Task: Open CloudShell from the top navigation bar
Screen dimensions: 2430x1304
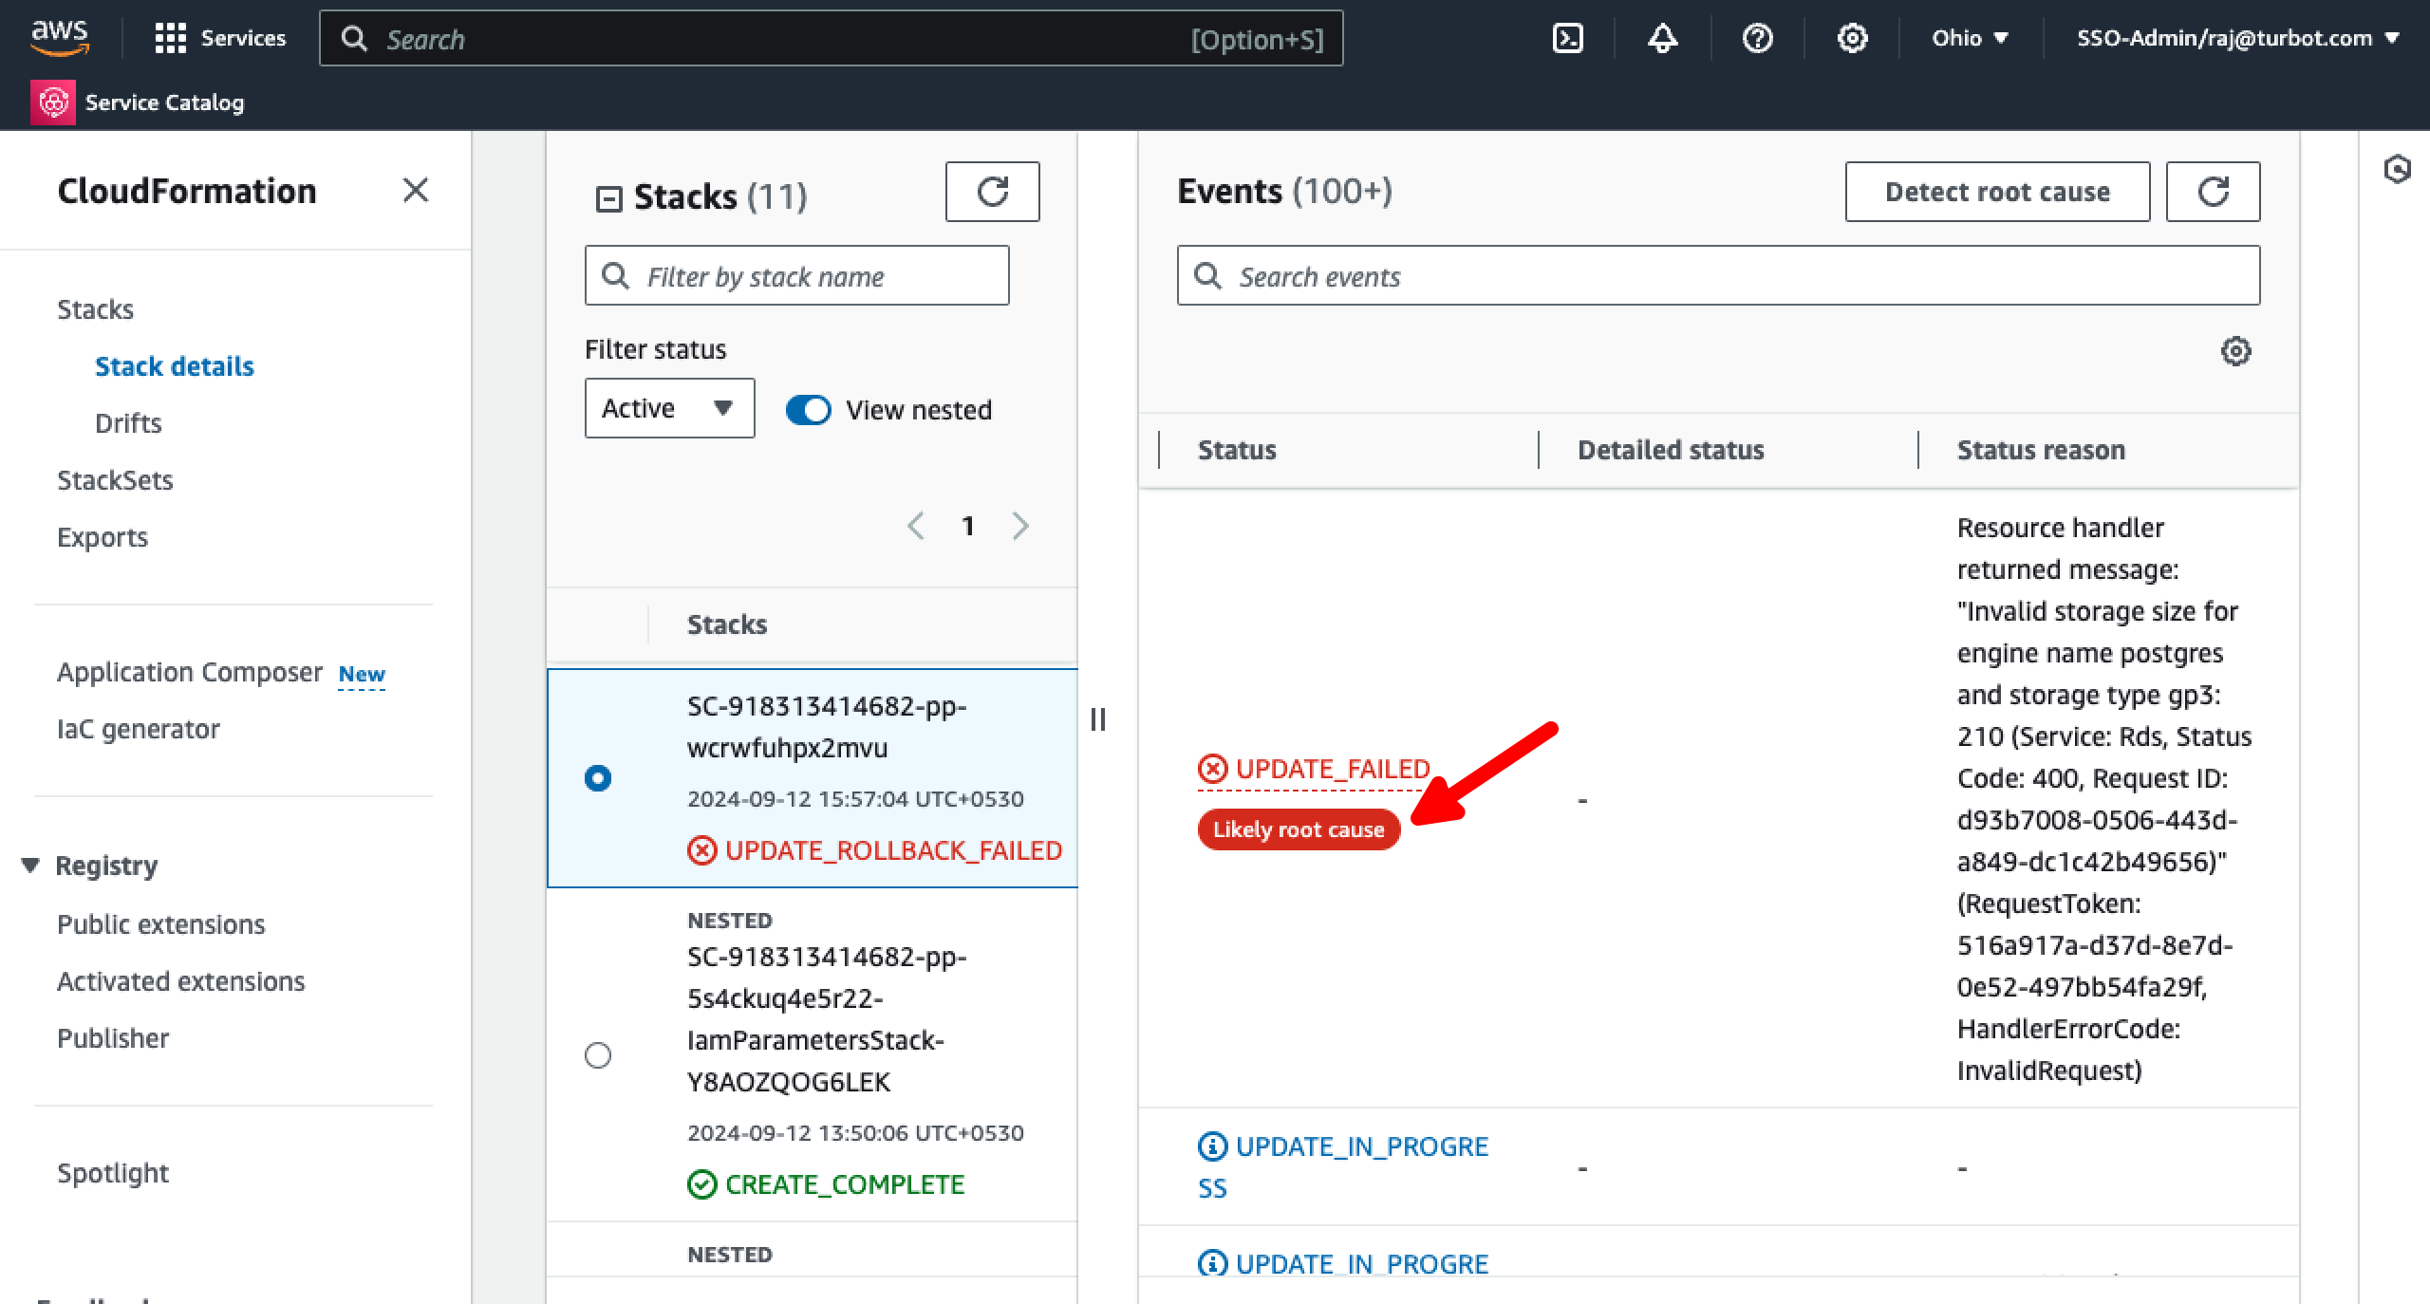Action: coord(1567,38)
